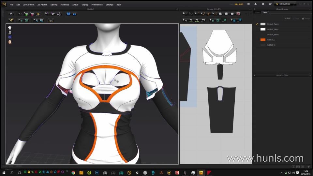313x176 pixels.
Task: Open the 2D Pattern menu
Action: 42,5
